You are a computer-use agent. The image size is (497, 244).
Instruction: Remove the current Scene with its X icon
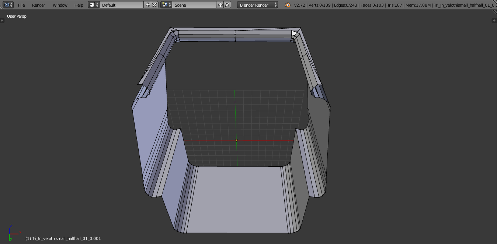click(227, 5)
